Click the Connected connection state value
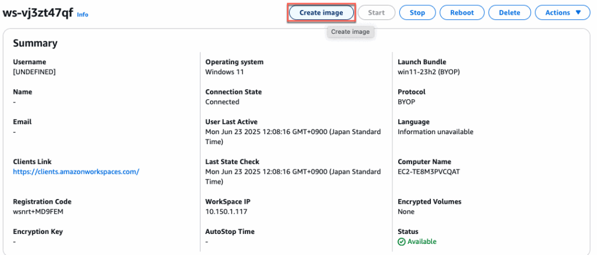The width and height of the screenshot is (597, 255). pyautogui.click(x=222, y=102)
